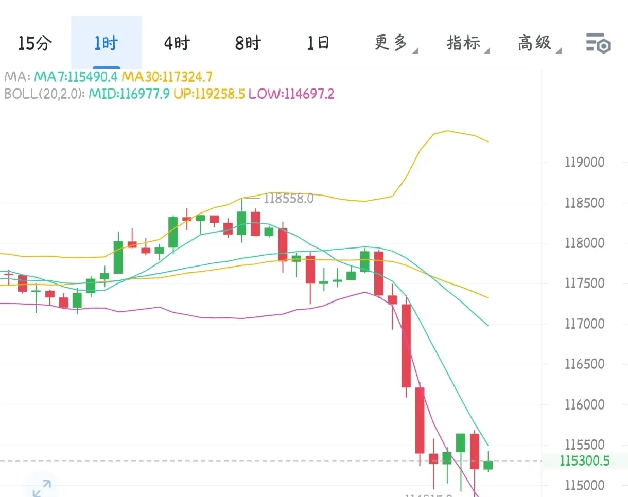Click the 116000 price axis label
The image size is (628, 497).
coord(584,404)
